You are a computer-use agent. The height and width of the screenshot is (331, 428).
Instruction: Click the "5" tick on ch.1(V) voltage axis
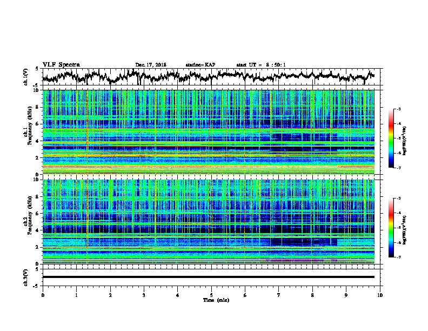point(37,69)
